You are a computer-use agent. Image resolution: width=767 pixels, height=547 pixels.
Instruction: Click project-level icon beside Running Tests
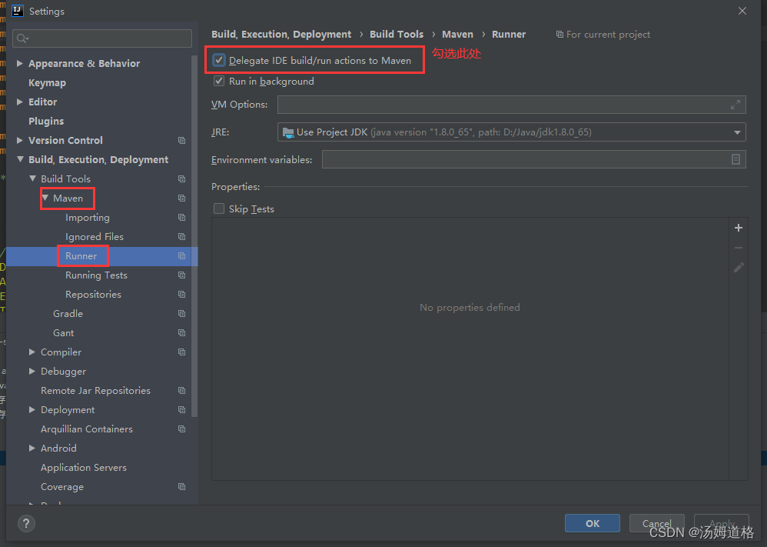182,275
